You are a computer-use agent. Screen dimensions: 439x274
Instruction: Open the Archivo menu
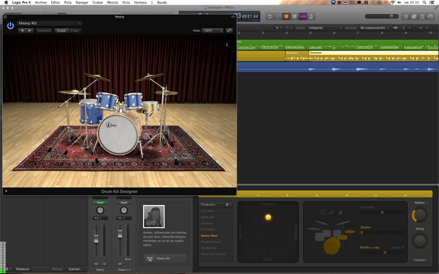pos(41,3)
